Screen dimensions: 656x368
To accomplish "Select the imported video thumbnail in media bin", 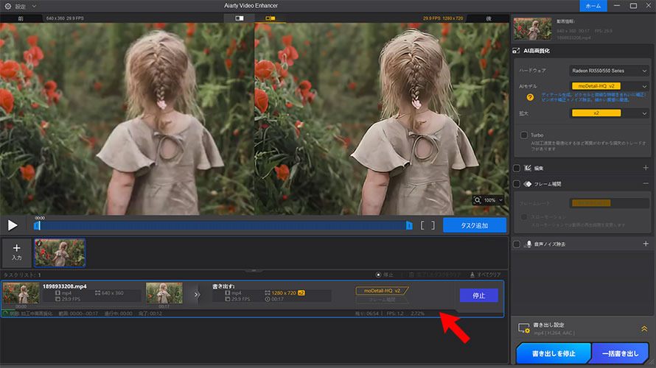I will pyautogui.click(x=60, y=252).
